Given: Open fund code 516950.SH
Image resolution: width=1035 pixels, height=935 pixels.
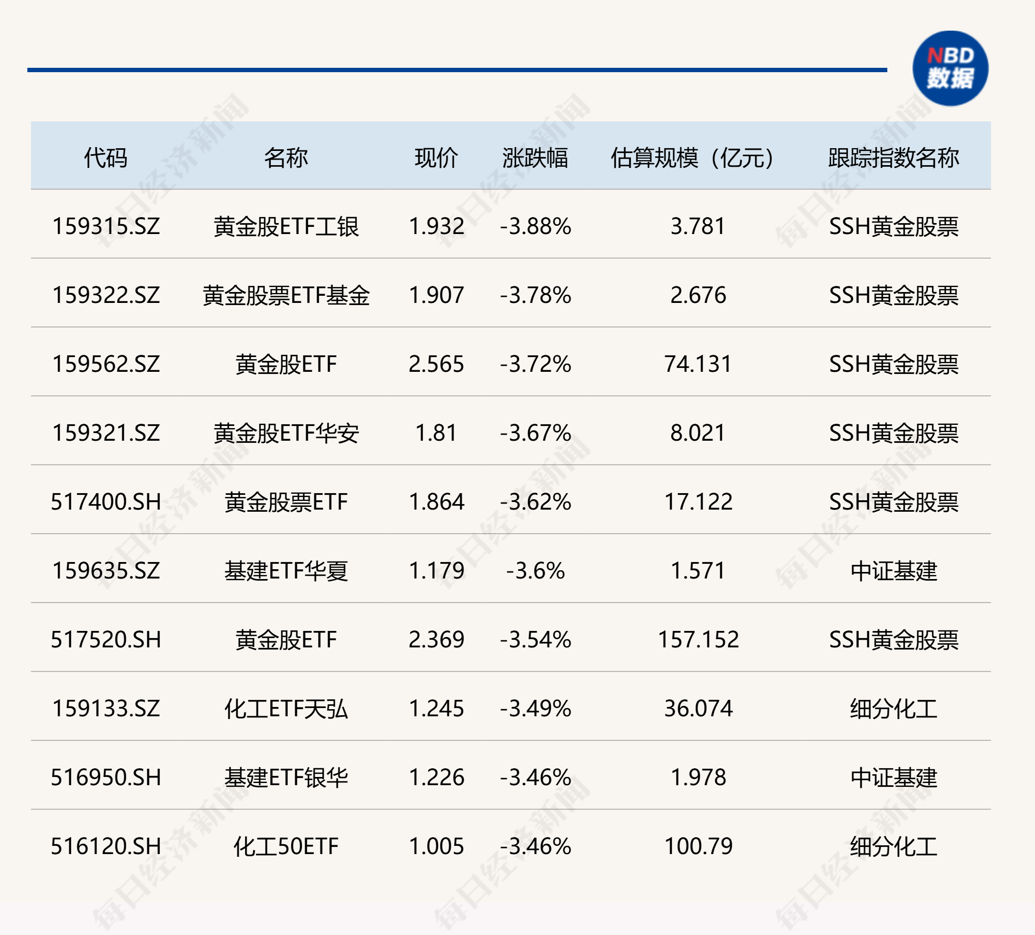Looking at the screenshot, I should click(x=106, y=778).
